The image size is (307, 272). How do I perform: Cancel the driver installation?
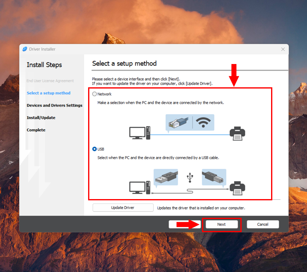tap(263, 224)
